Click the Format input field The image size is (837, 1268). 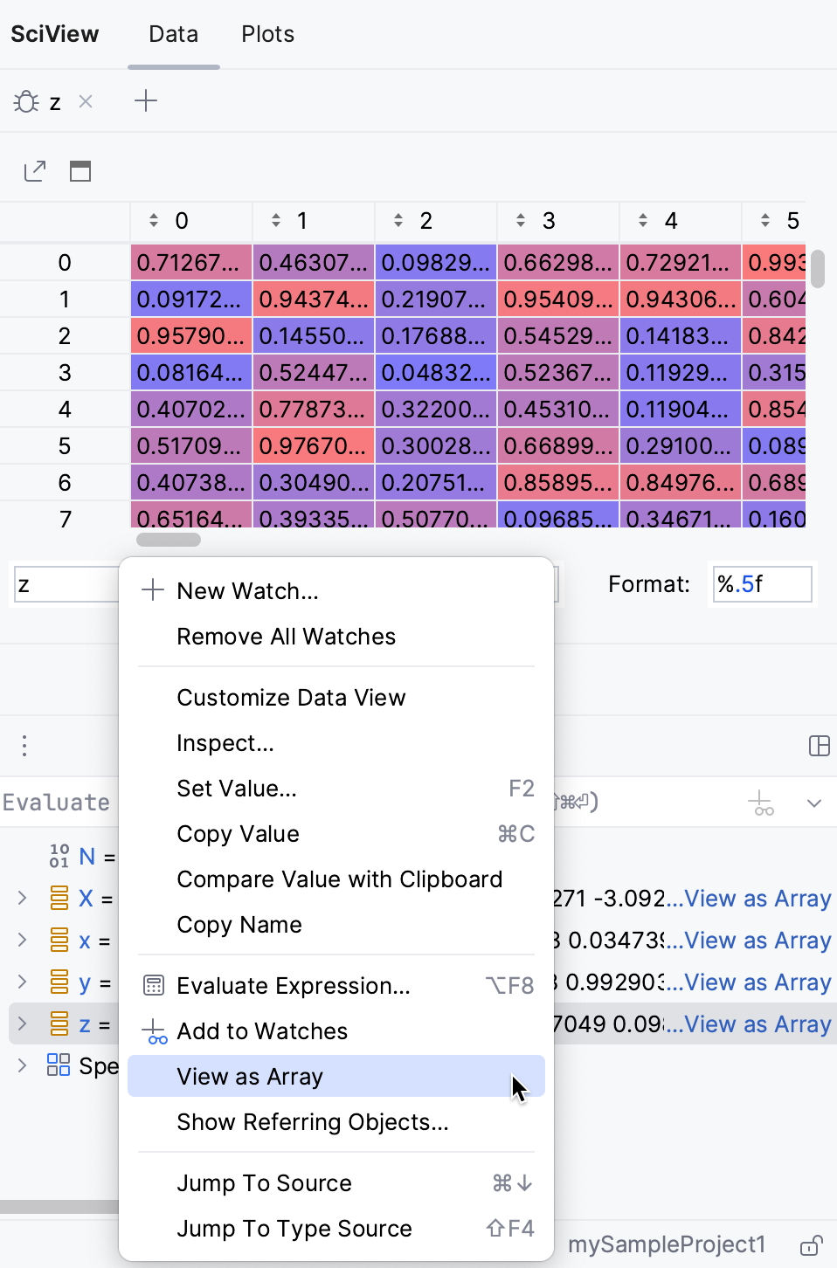762,584
